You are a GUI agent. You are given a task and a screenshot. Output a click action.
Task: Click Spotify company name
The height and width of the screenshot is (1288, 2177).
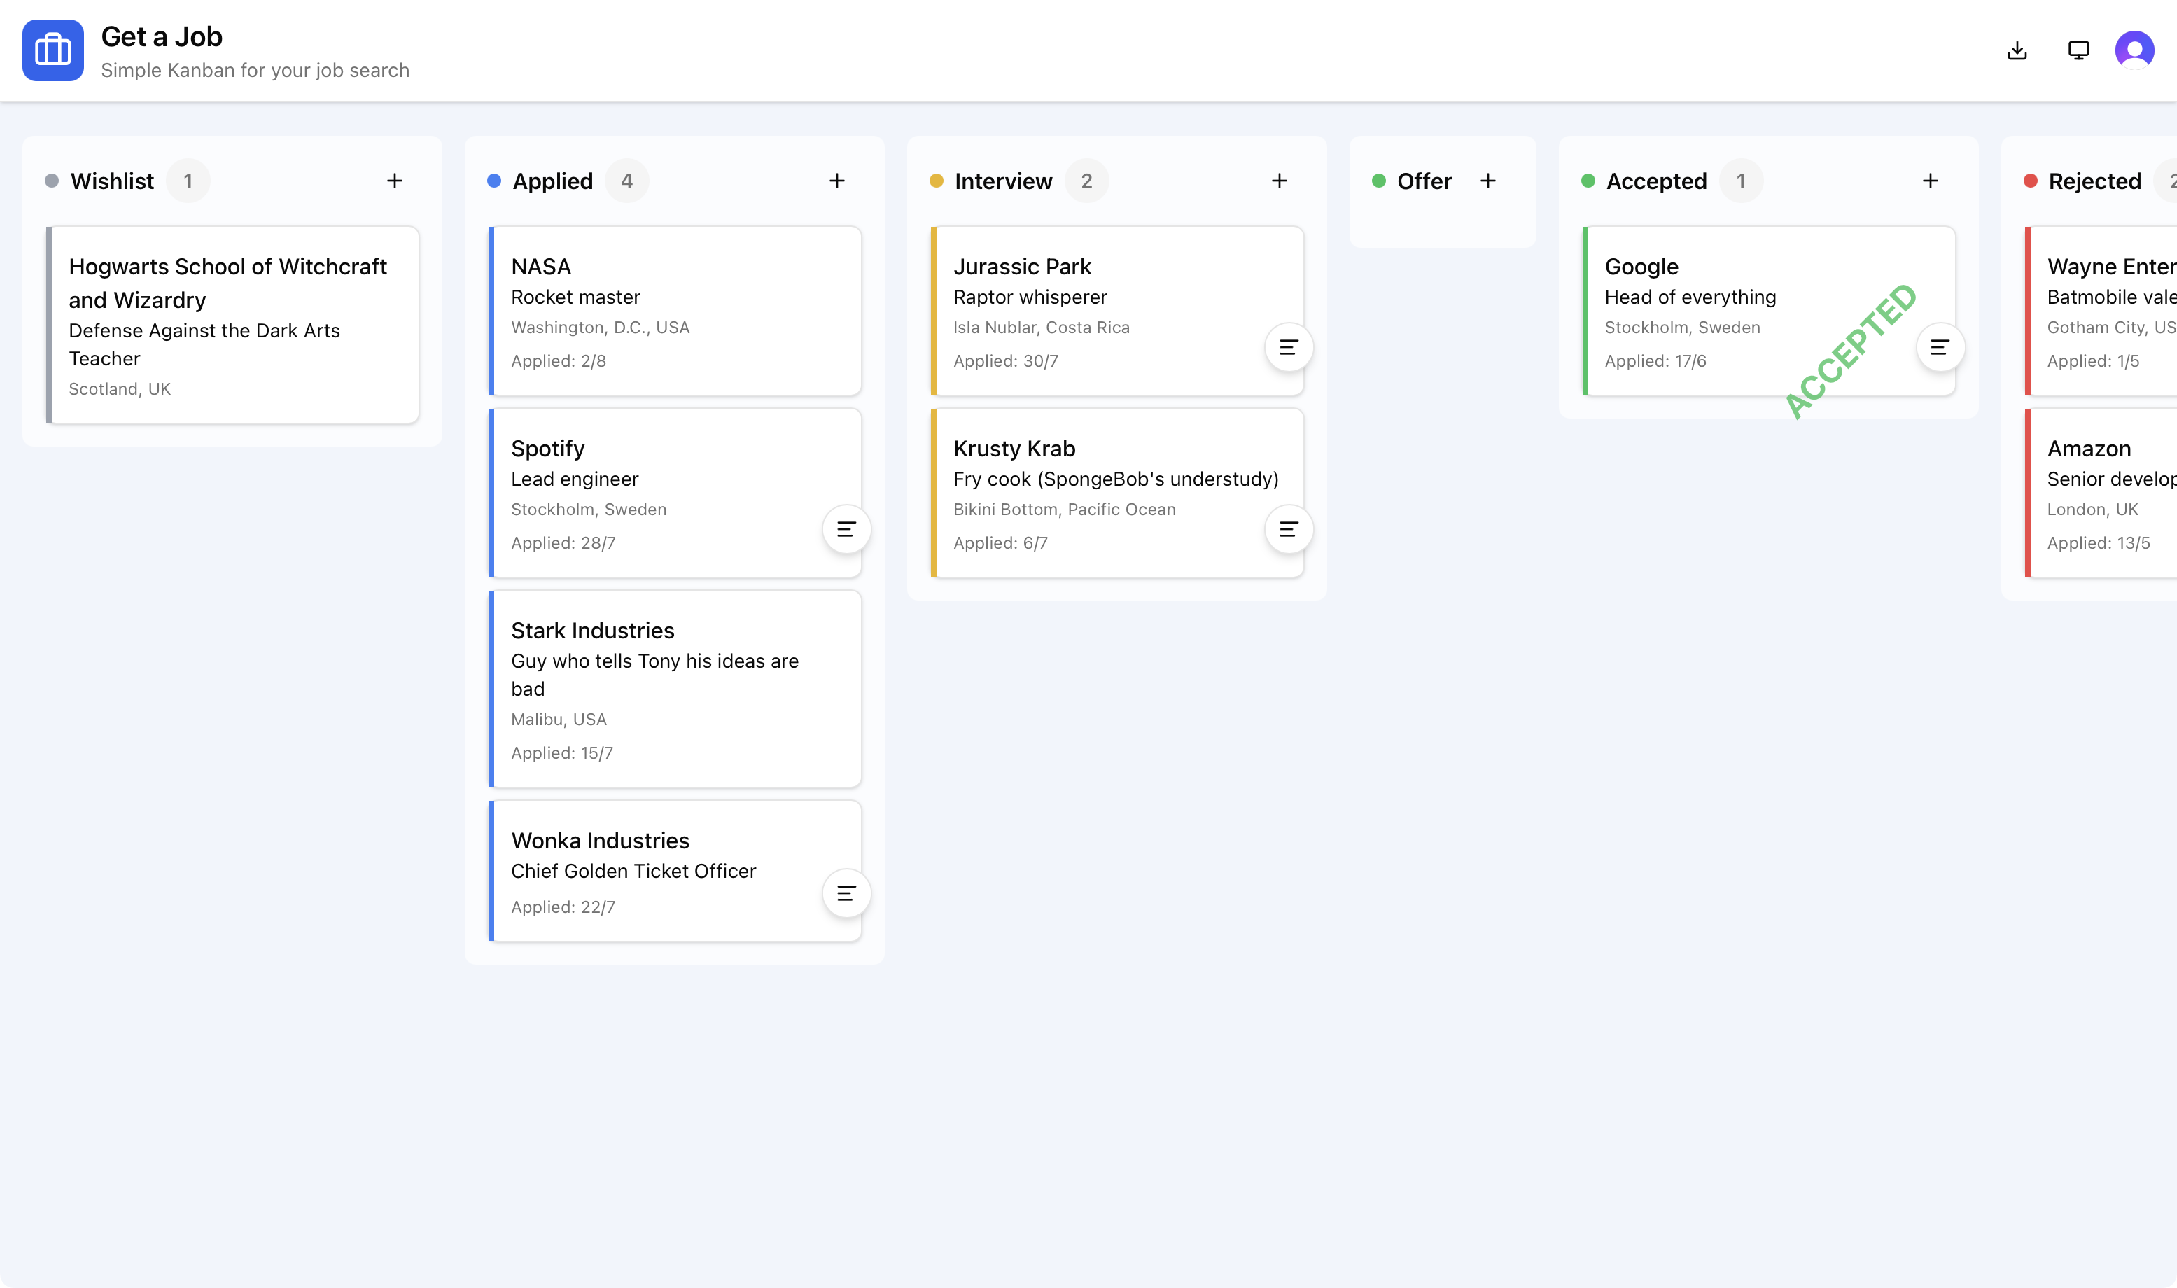[x=548, y=449]
